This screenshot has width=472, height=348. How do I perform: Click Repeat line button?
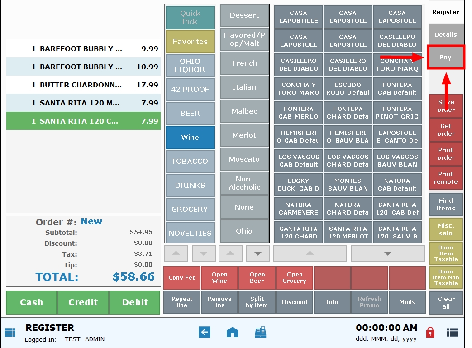[x=182, y=302]
